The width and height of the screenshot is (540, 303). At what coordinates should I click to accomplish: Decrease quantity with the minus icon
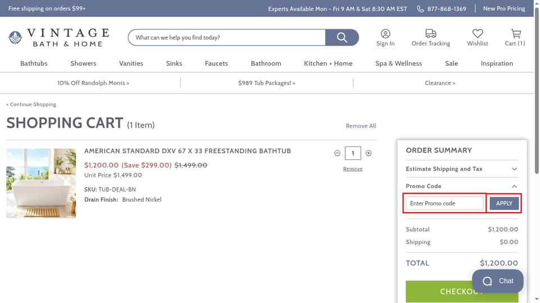[337, 153]
